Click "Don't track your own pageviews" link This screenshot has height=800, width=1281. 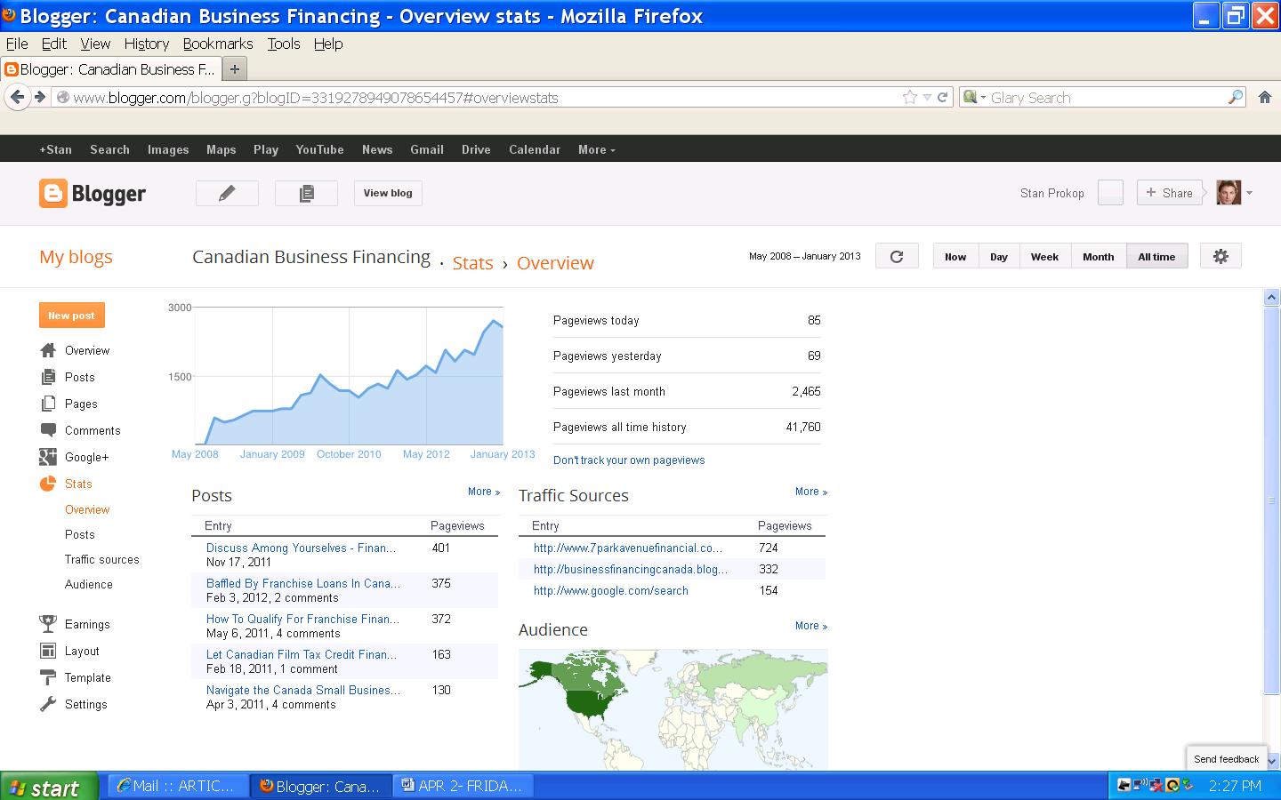pyautogui.click(x=629, y=460)
